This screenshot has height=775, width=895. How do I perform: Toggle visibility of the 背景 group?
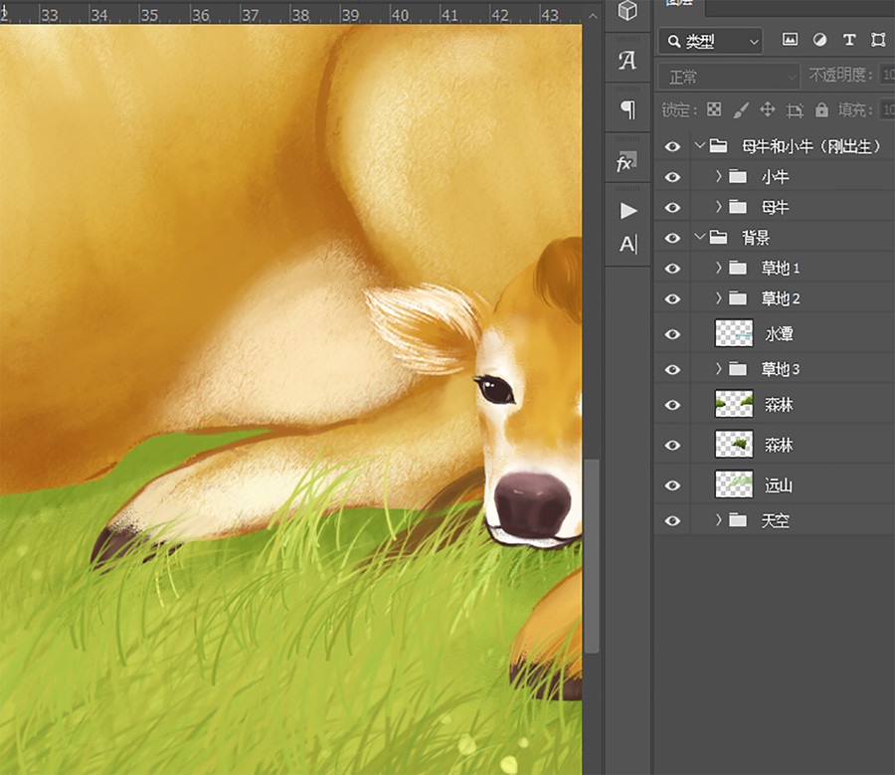pos(672,238)
